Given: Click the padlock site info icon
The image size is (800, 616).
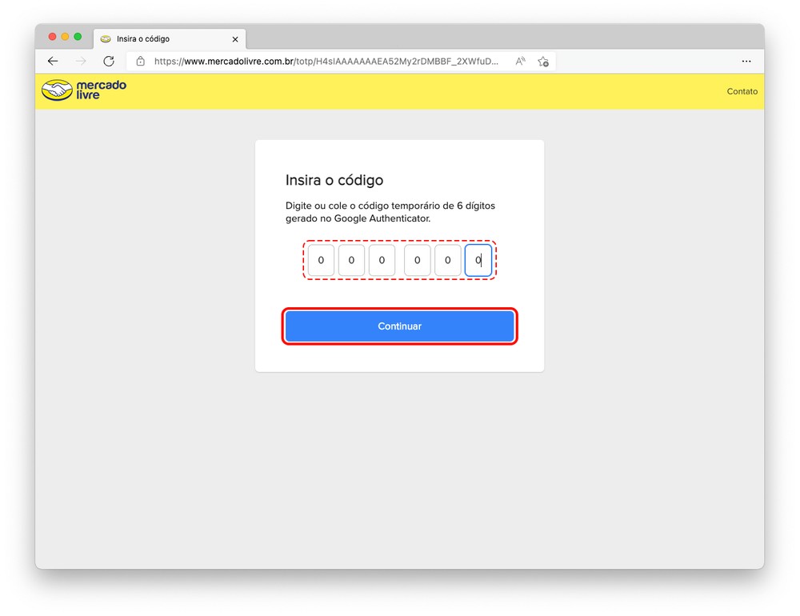Looking at the screenshot, I should click(140, 62).
